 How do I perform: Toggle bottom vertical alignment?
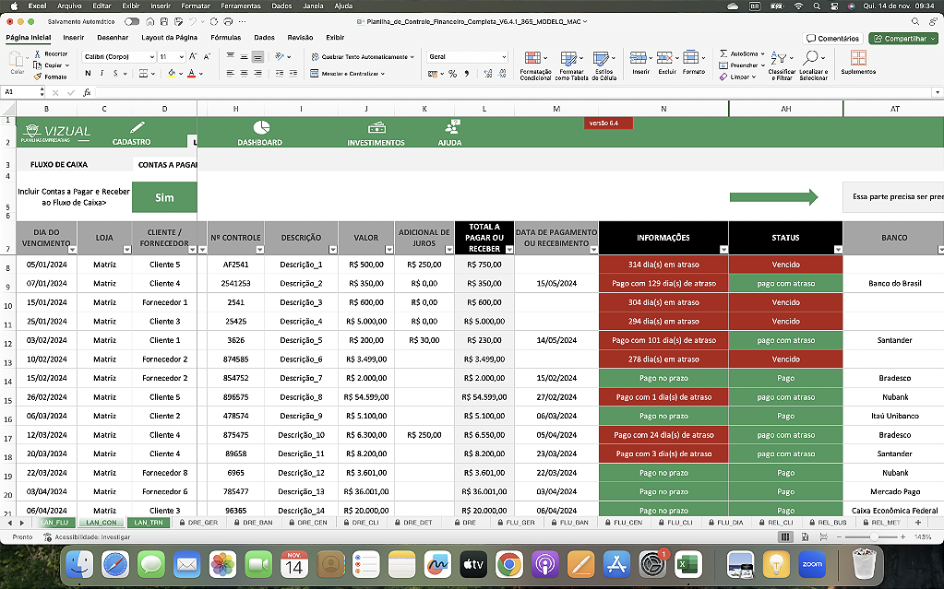click(x=257, y=57)
